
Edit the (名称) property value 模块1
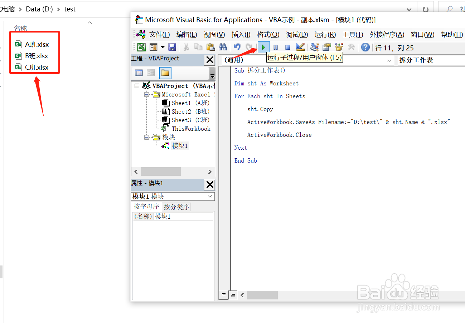point(183,217)
